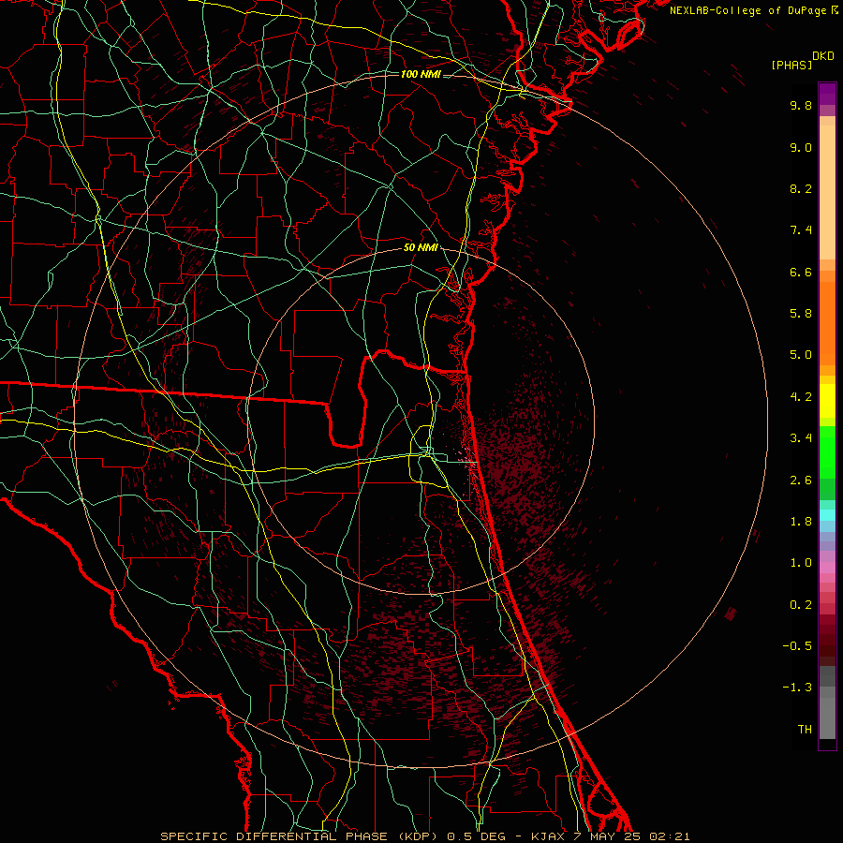
Task: Click the 8.2 value on the color scale
Action: [801, 188]
